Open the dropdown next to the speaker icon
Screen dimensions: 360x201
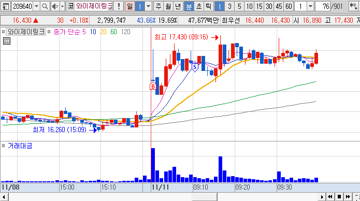pyautogui.click(x=63, y=6)
